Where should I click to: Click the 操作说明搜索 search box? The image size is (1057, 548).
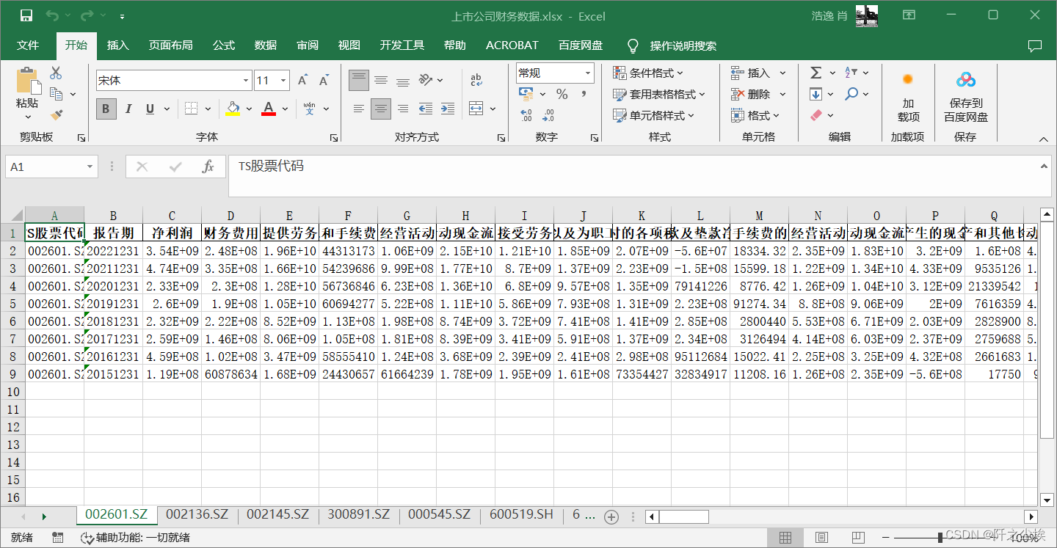(683, 45)
